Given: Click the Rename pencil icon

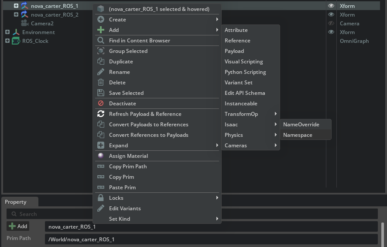Looking at the screenshot, I should point(101,72).
